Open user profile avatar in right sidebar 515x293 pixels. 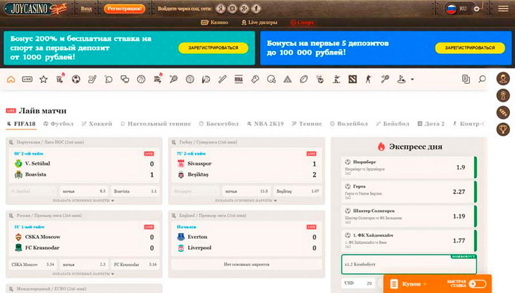[x=503, y=79]
